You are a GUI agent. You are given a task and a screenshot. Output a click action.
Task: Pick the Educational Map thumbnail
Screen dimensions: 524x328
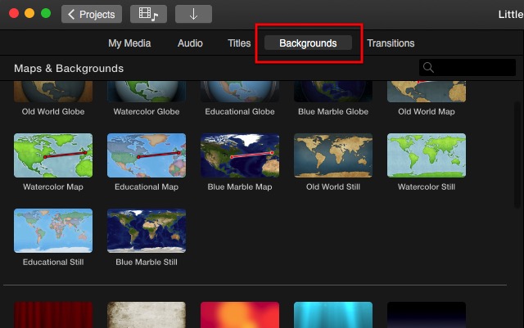coord(147,155)
